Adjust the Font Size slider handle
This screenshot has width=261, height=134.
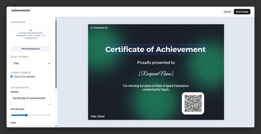tap(26, 115)
